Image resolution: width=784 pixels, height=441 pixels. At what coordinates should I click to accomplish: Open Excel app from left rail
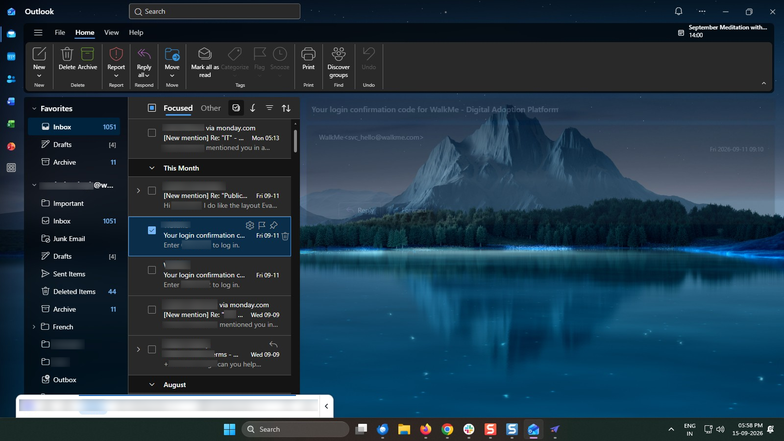11,124
